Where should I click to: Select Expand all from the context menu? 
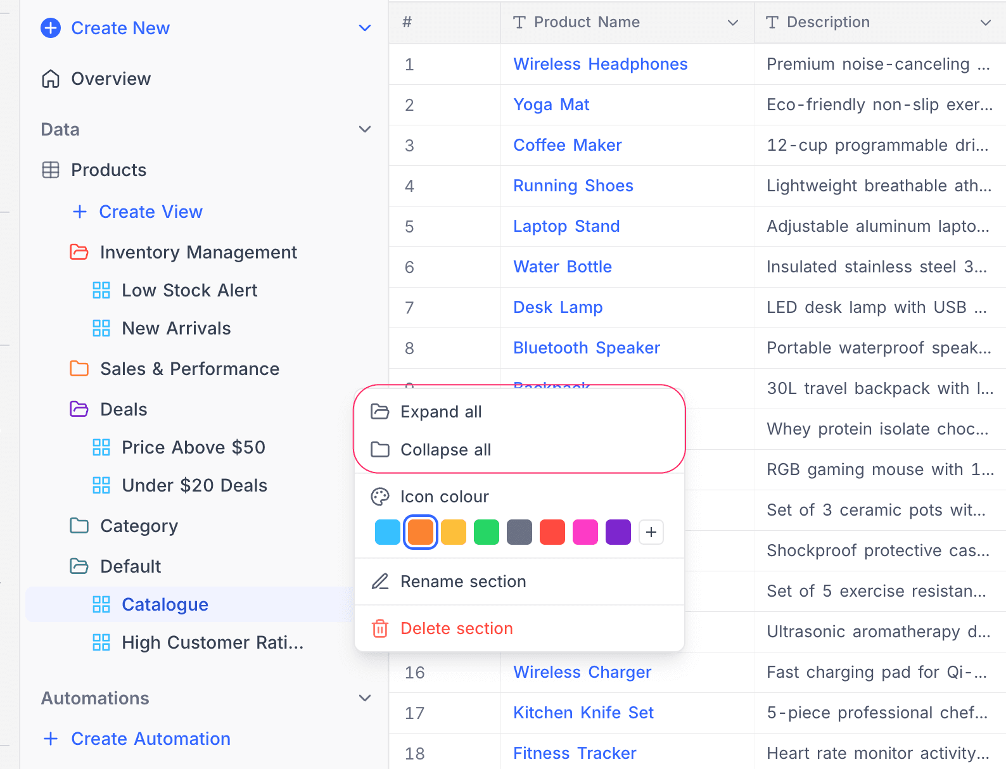click(441, 412)
